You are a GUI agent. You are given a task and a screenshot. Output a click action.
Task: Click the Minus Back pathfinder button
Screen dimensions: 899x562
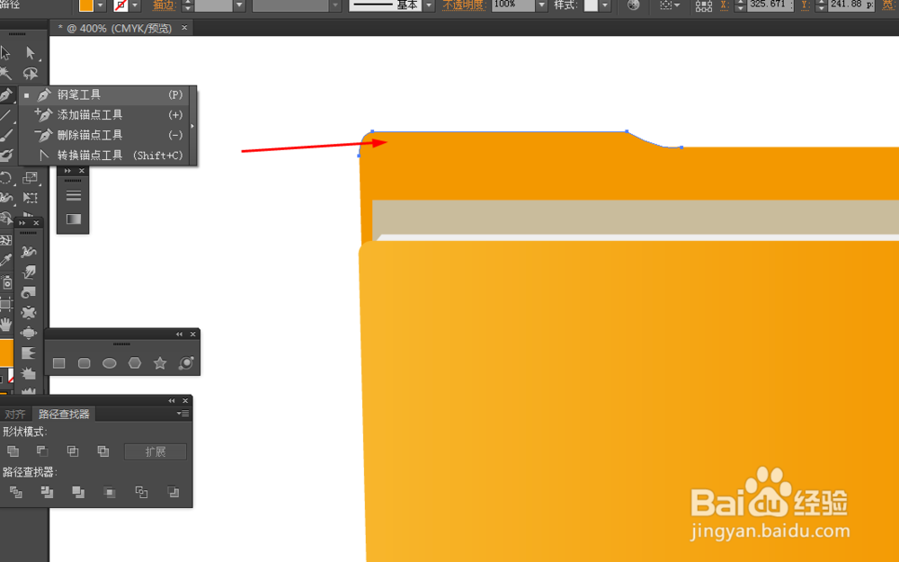173,492
